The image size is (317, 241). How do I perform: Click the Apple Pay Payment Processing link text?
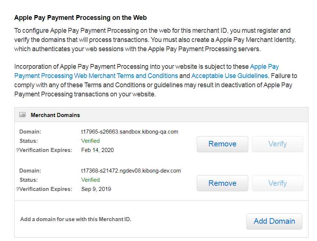click(x=264, y=67)
